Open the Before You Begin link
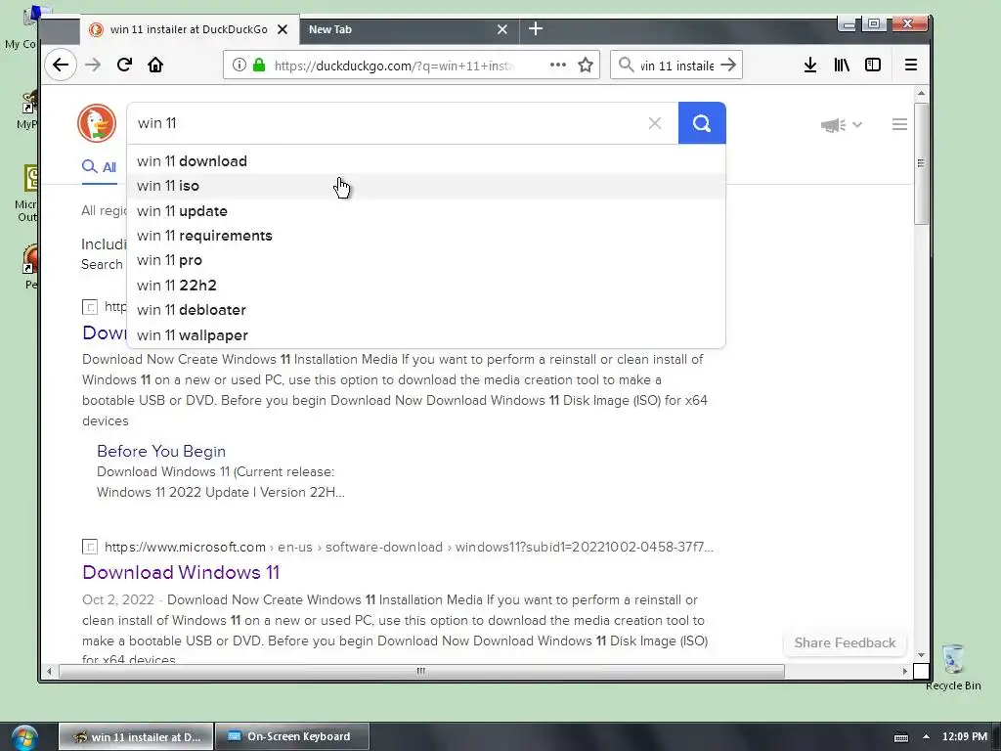Image resolution: width=1001 pixels, height=751 pixels. (161, 451)
